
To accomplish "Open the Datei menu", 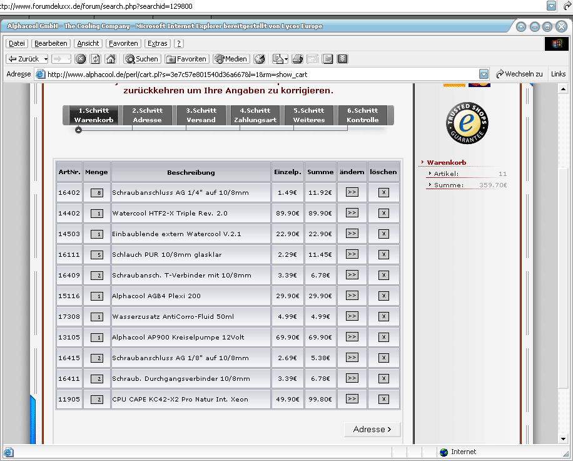I will coord(17,44).
